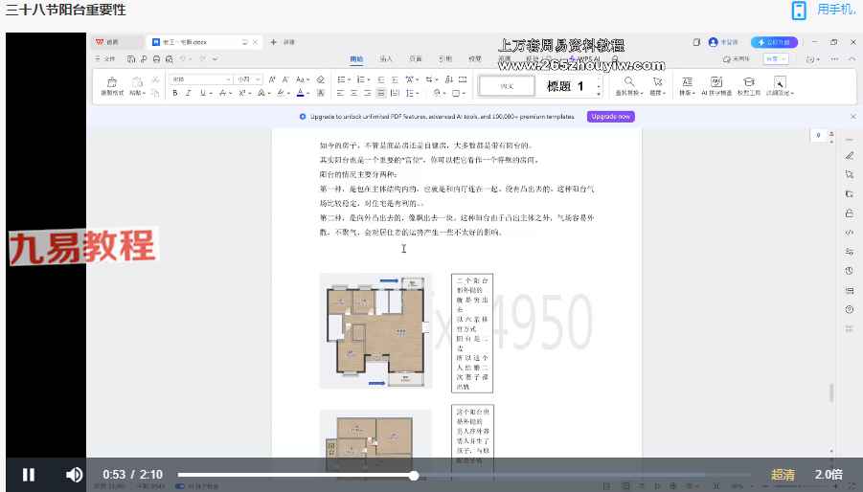Mute the video volume speaker icon

pos(74,475)
